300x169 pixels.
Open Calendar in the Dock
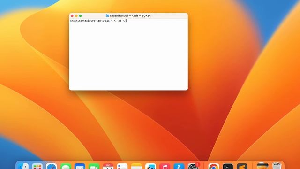(x=108, y=166)
